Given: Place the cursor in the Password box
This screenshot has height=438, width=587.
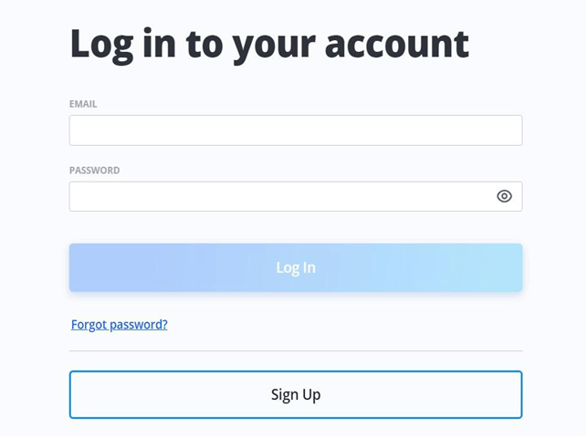Looking at the screenshot, I should (278, 196).
